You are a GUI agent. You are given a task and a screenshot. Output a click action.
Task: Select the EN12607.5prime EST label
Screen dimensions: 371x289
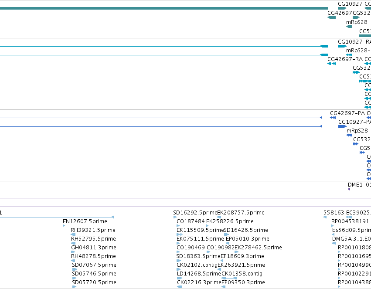pos(85,221)
